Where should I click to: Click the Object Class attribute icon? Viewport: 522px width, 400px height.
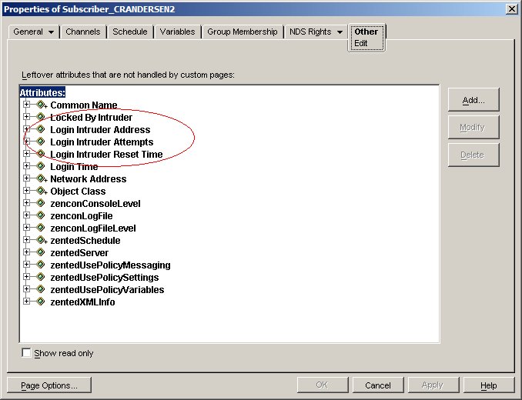pyautogui.click(x=41, y=191)
